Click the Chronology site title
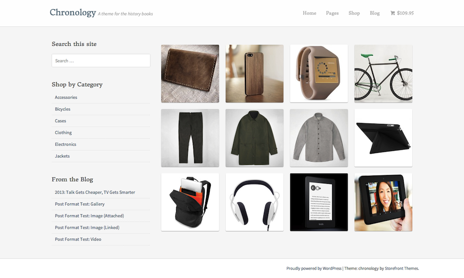This screenshot has width=464, height=278. 73,12
